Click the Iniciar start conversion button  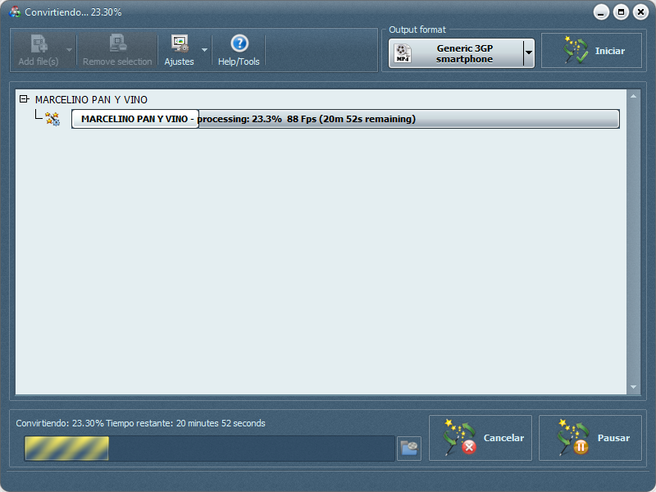pyautogui.click(x=591, y=51)
